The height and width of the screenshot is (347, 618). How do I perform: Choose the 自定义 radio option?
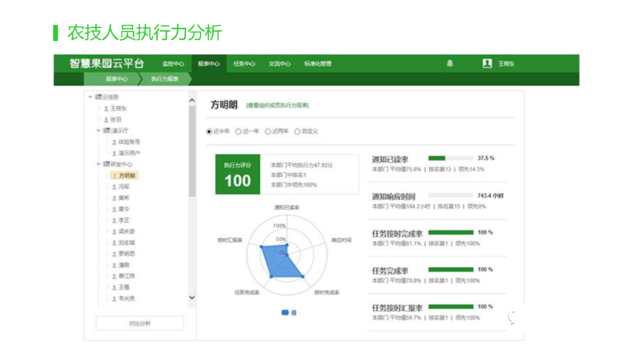pyautogui.click(x=297, y=131)
